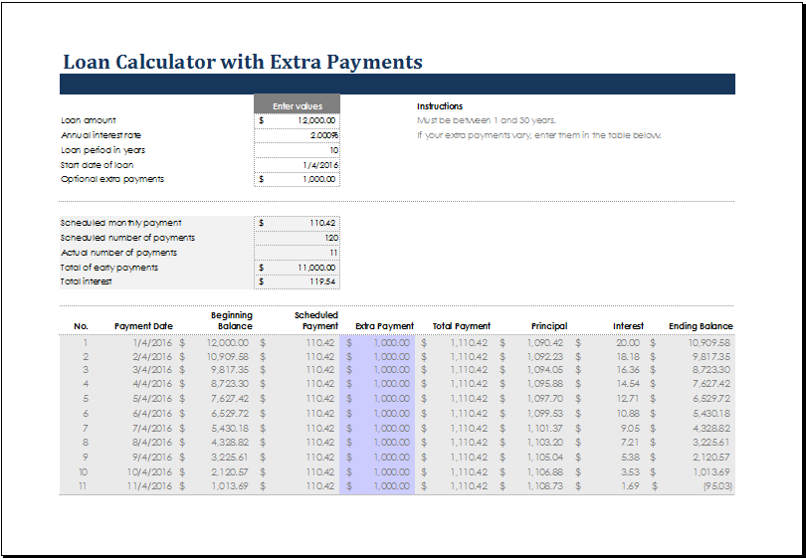Screen dimensions: 806x559
Task: Select ending balance 1,013.69 in row 10
Action: (x=711, y=472)
